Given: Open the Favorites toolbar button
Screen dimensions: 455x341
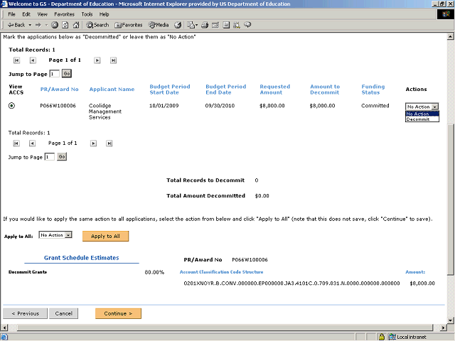Looking at the screenshot, I should (x=128, y=25).
